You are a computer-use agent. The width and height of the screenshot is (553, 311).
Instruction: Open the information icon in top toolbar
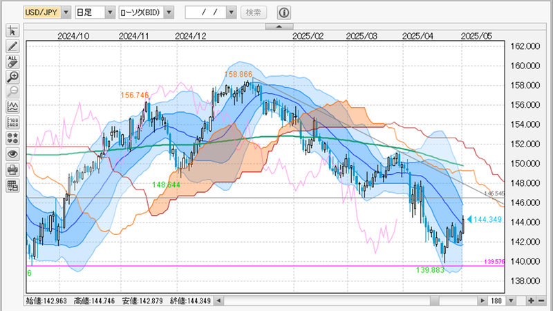[x=284, y=12]
